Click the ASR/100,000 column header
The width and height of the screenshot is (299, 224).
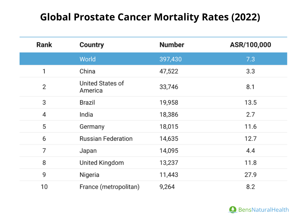[250, 45]
